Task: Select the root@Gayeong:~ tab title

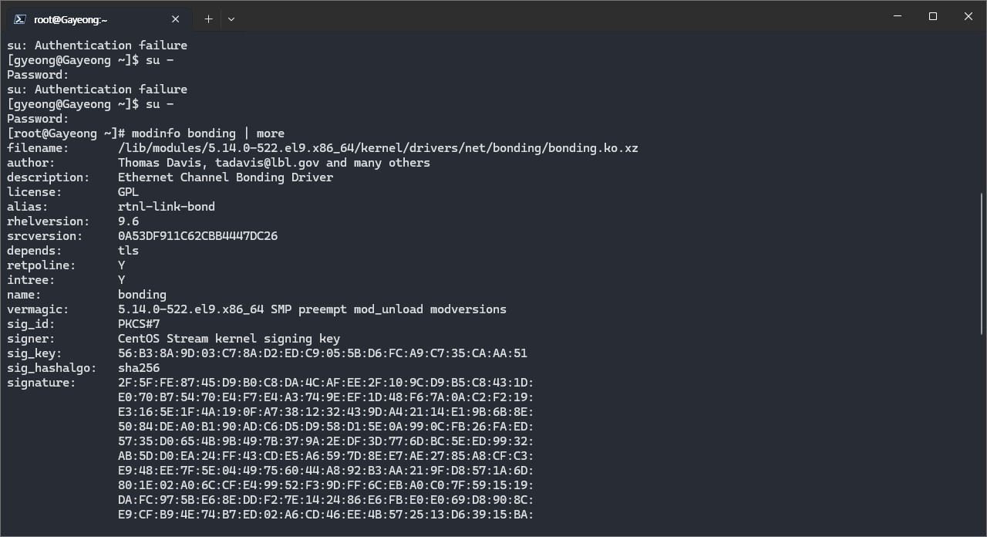Action: pyautogui.click(x=71, y=19)
